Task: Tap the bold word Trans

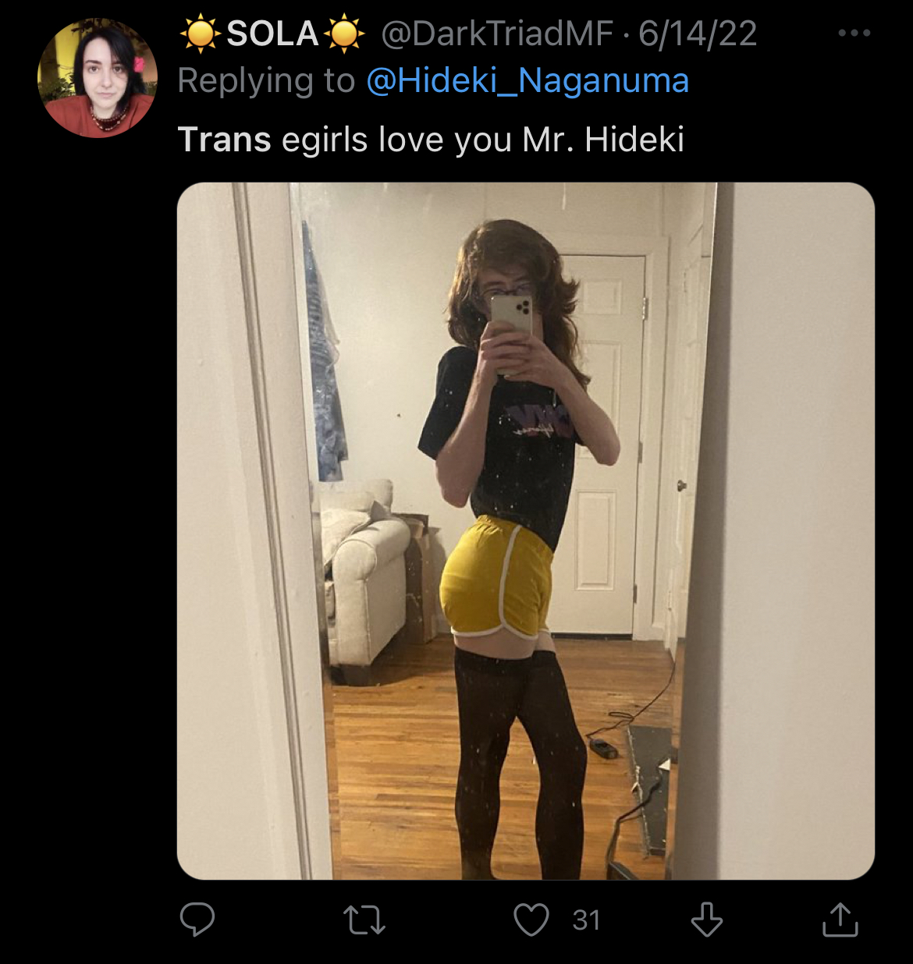Action: click(225, 140)
